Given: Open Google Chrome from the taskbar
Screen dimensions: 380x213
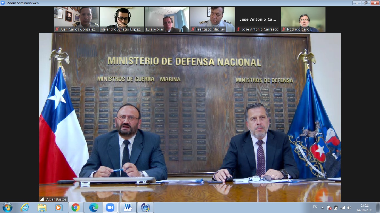Looking at the screenshot, I should pyautogui.click(x=76, y=207).
